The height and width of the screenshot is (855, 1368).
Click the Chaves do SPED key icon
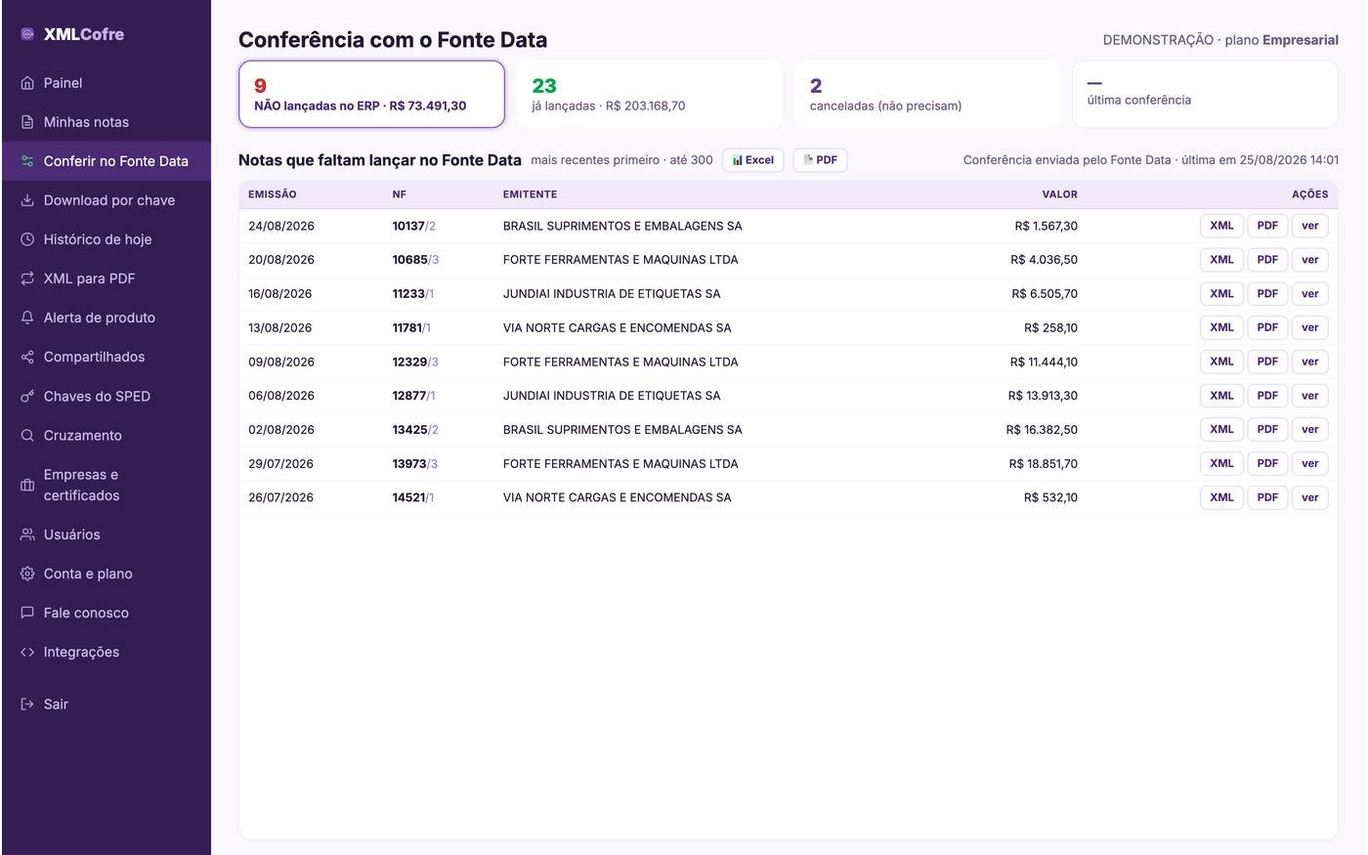coord(27,396)
